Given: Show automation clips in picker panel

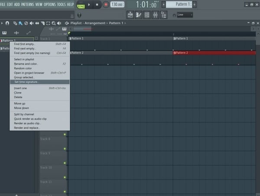Looking at the screenshot, I should 29,33.
